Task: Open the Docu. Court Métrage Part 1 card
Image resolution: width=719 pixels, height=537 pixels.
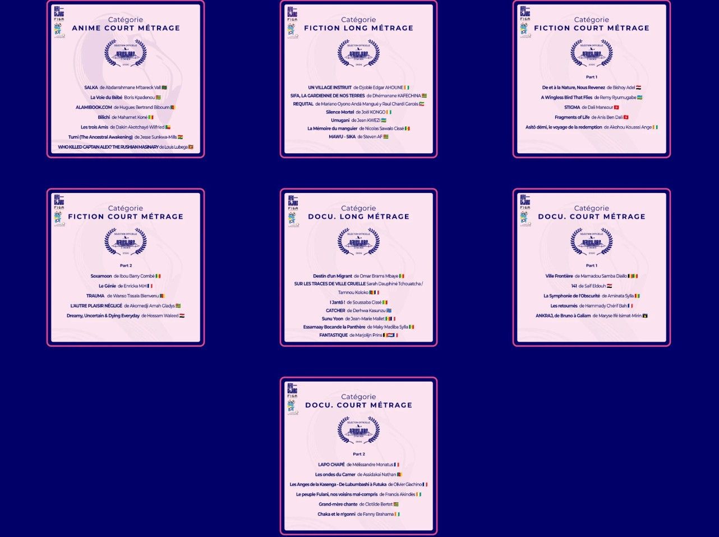Action: [592, 268]
